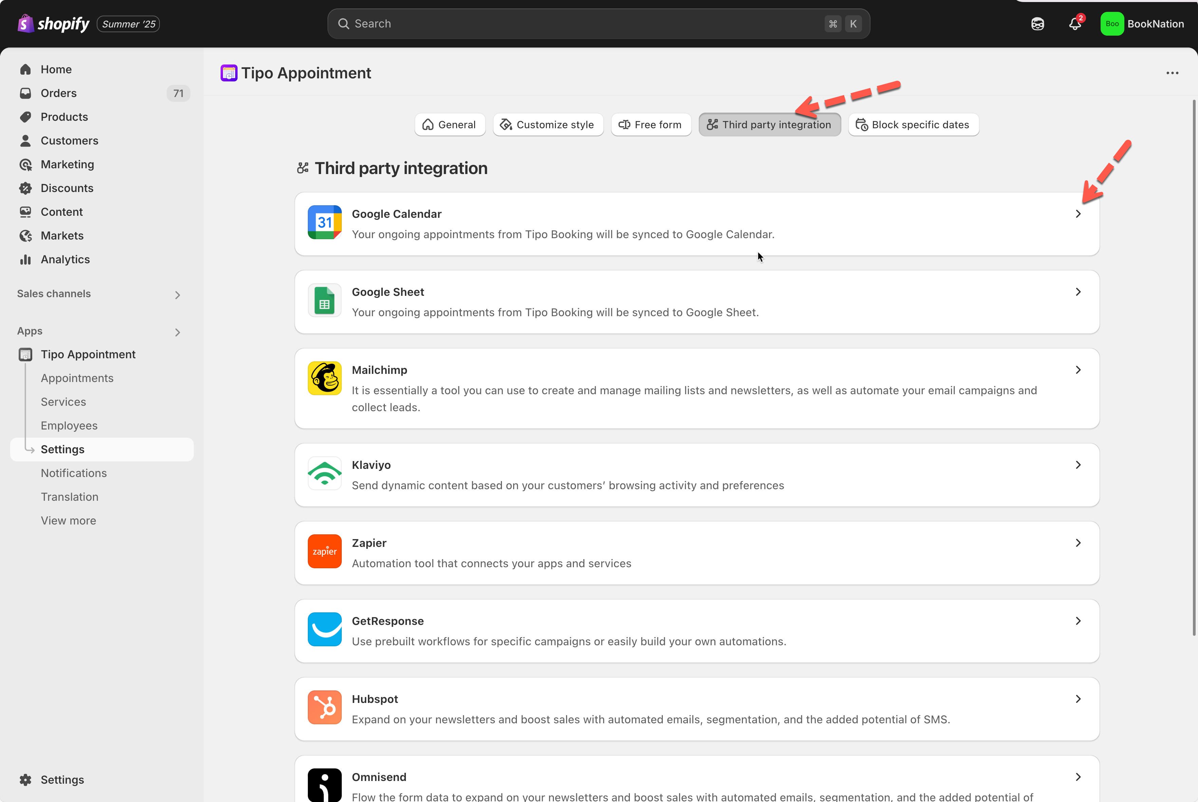Image resolution: width=1198 pixels, height=802 pixels.
Task: Click View more under Tipo Appointment
Action: pyautogui.click(x=69, y=521)
